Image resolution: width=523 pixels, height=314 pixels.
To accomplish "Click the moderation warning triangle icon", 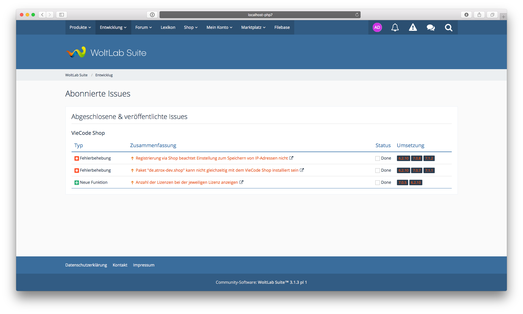I will coord(413,27).
